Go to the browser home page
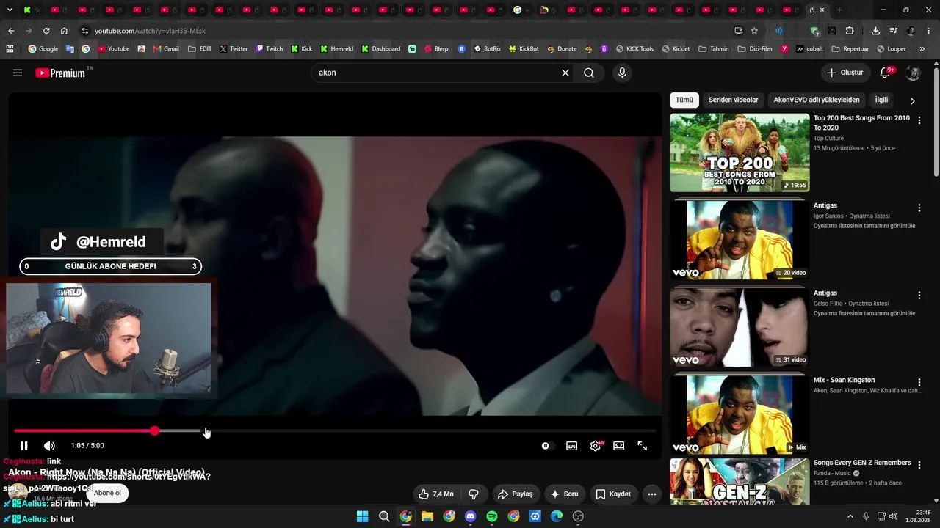940x528 pixels. click(x=64, y=31)
